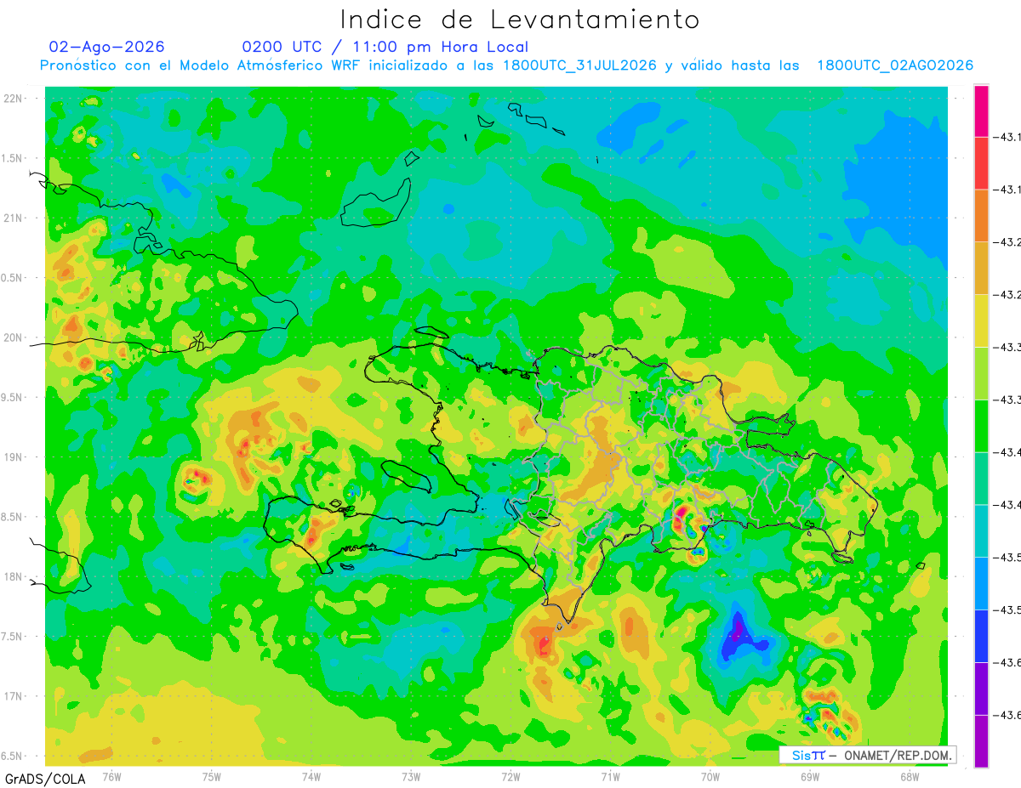Choose the dark blue legend swatch

point(981,637)
